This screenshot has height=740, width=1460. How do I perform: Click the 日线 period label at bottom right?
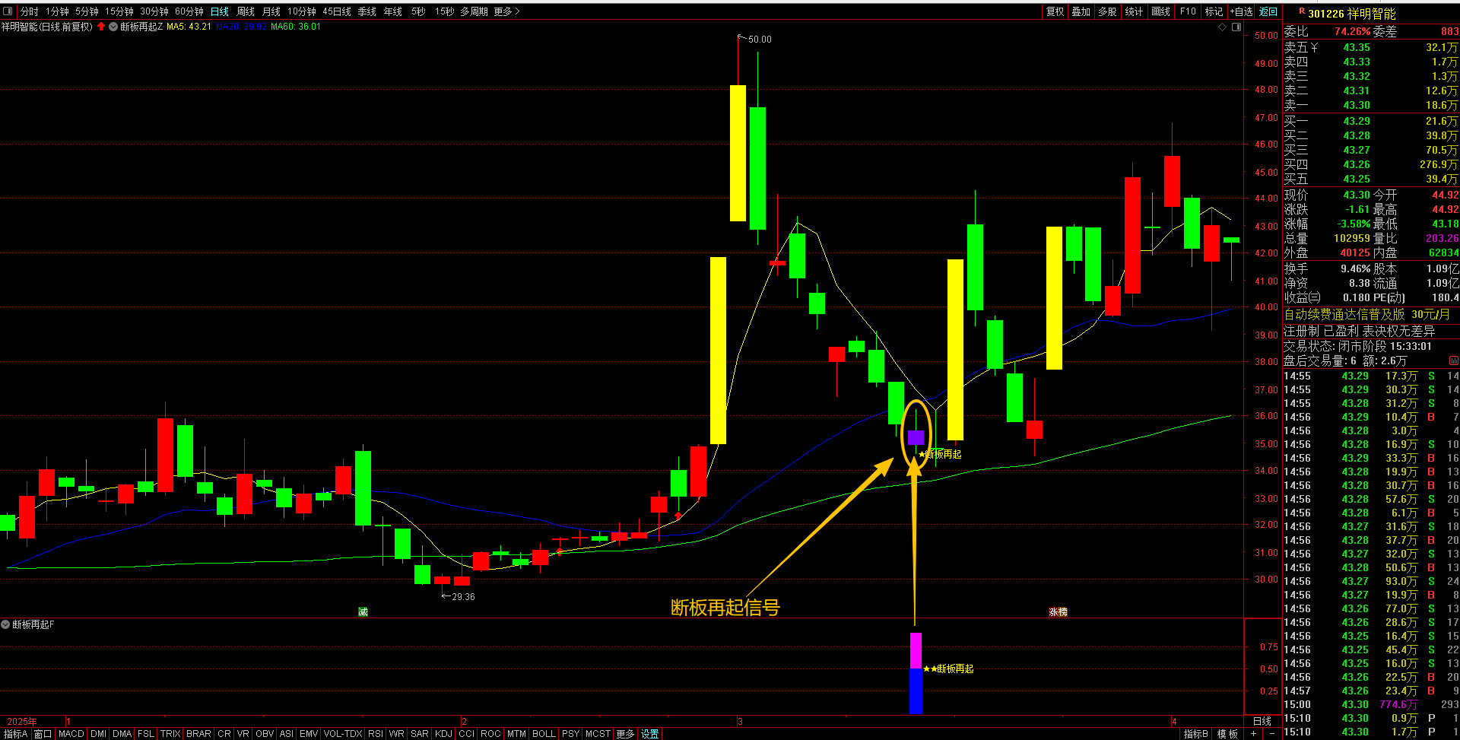[1262, 721]
